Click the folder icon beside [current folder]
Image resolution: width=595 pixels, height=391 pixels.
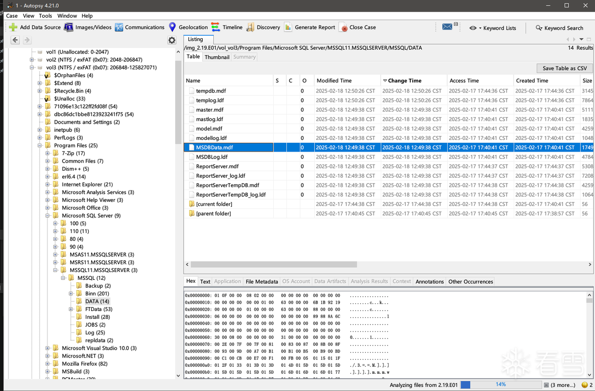[192, 204]
